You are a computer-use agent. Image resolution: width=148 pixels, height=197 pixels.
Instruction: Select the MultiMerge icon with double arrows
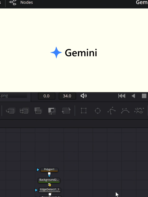click(24, 111)
